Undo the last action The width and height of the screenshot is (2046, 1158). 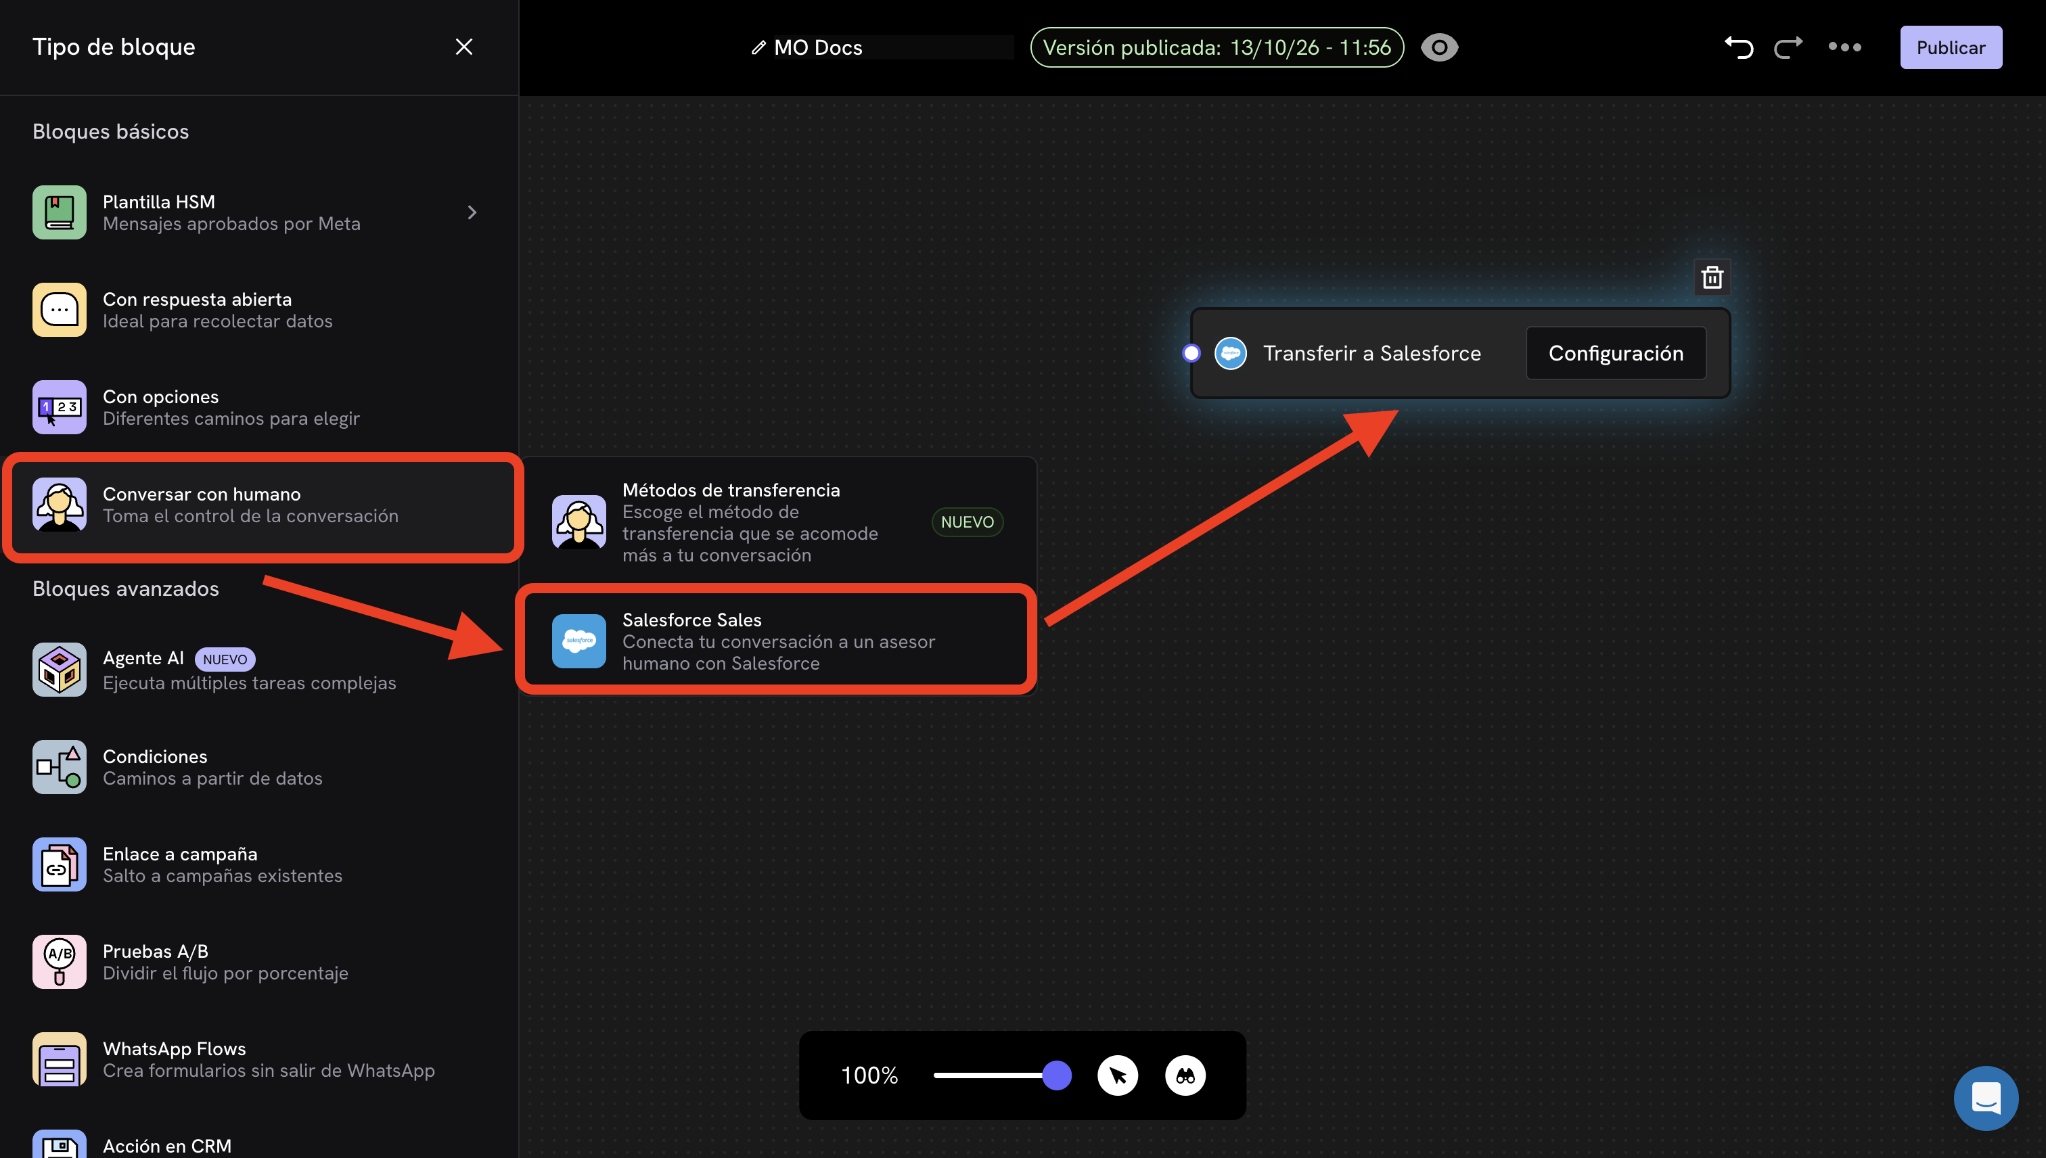point(1739,48)
